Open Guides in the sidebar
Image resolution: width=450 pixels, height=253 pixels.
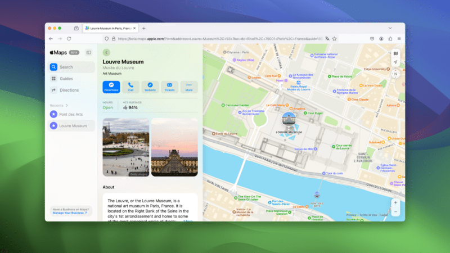(72, 79)
